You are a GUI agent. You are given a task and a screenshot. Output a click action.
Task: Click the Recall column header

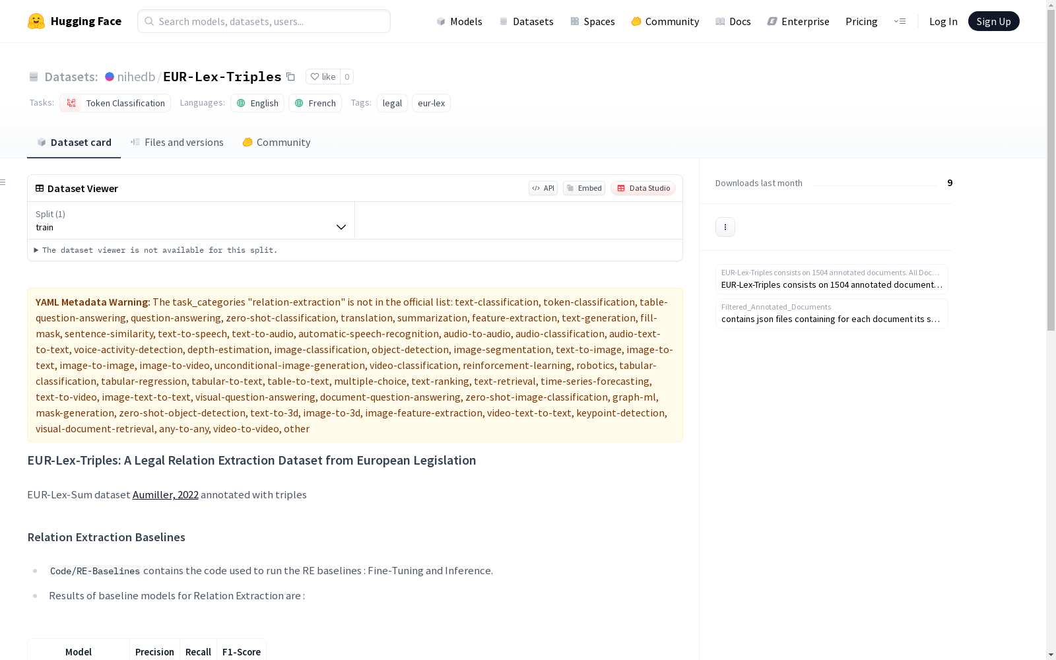[x=198, y=652]
